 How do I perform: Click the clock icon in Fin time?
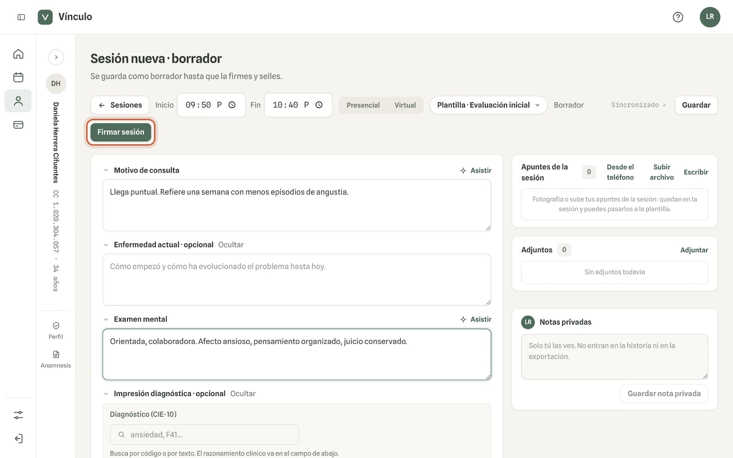tap(319, 105)
